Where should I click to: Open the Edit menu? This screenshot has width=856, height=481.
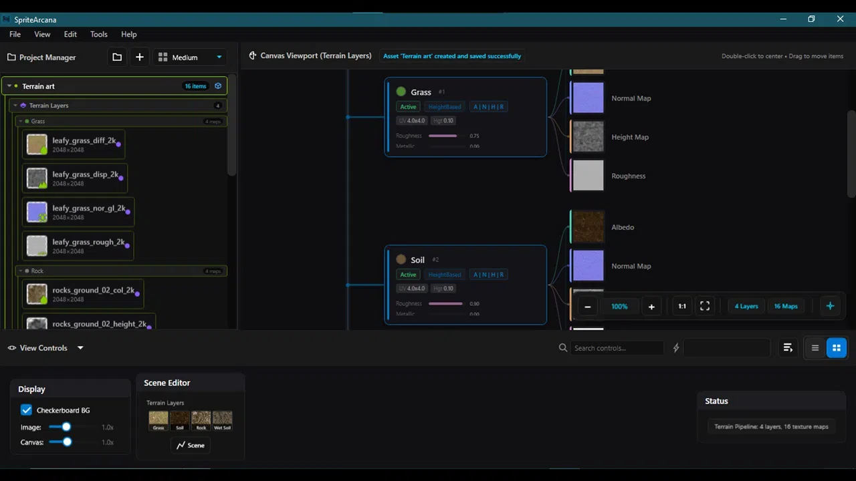point(70,34)
